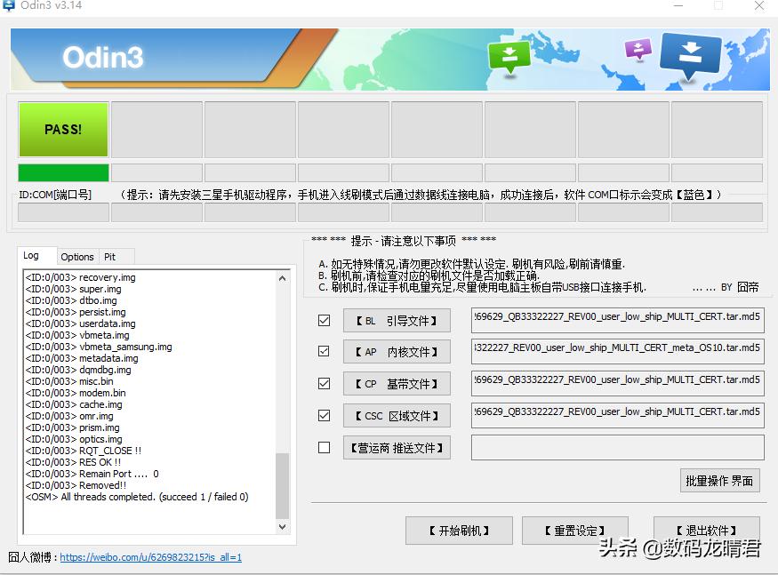Image resolution: width=778 pixels, height=575 pixels.
Task: Click the CP file path field
Action: [618, 384]
